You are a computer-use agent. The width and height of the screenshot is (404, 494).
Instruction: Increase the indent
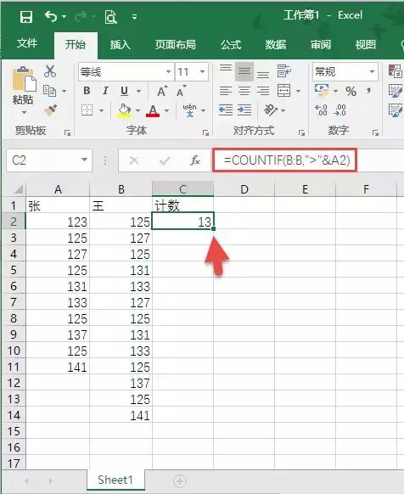coord(244,110)
